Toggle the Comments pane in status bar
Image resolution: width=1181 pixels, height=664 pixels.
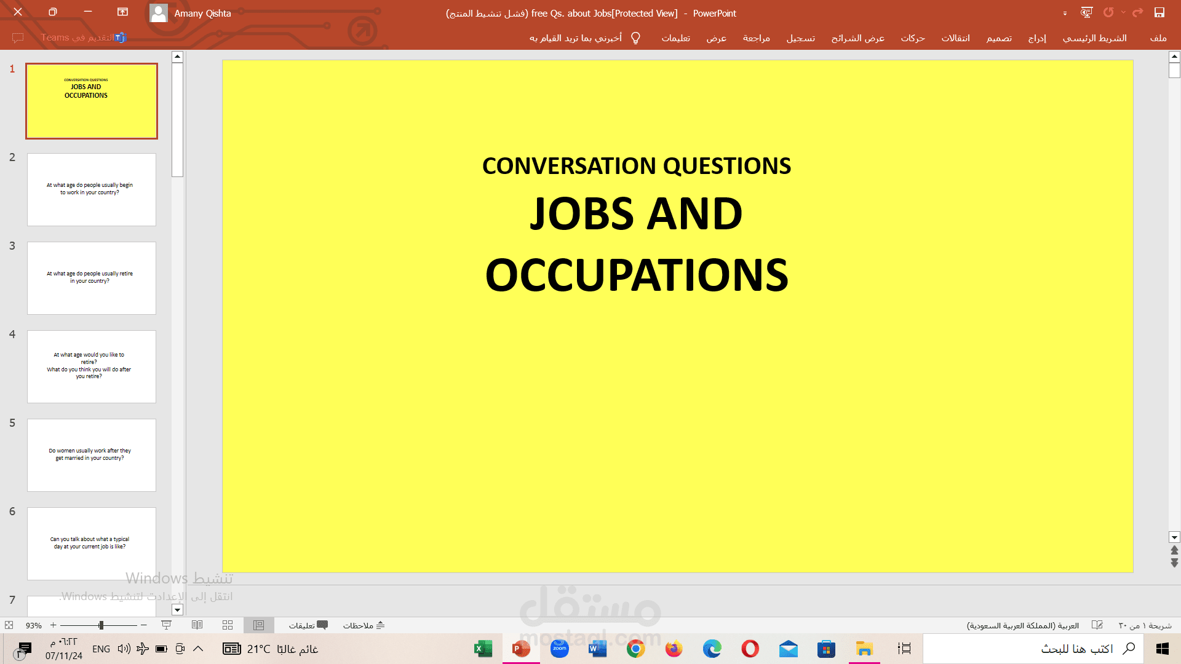308,625
